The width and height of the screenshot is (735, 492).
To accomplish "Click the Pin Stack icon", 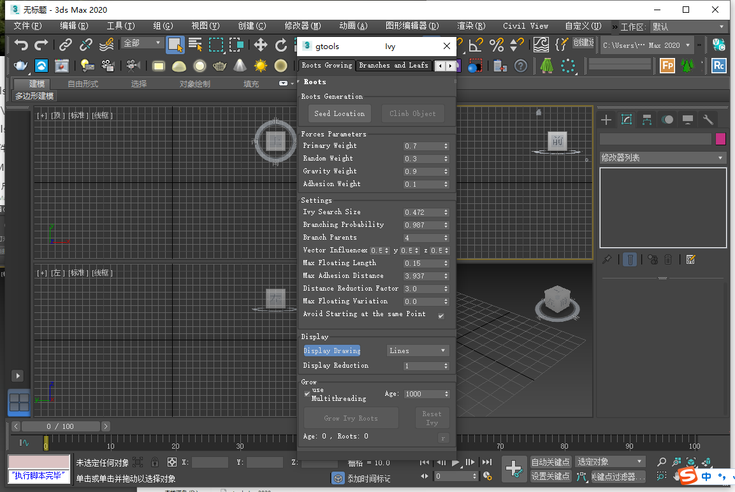I will [x=607, y=259].
